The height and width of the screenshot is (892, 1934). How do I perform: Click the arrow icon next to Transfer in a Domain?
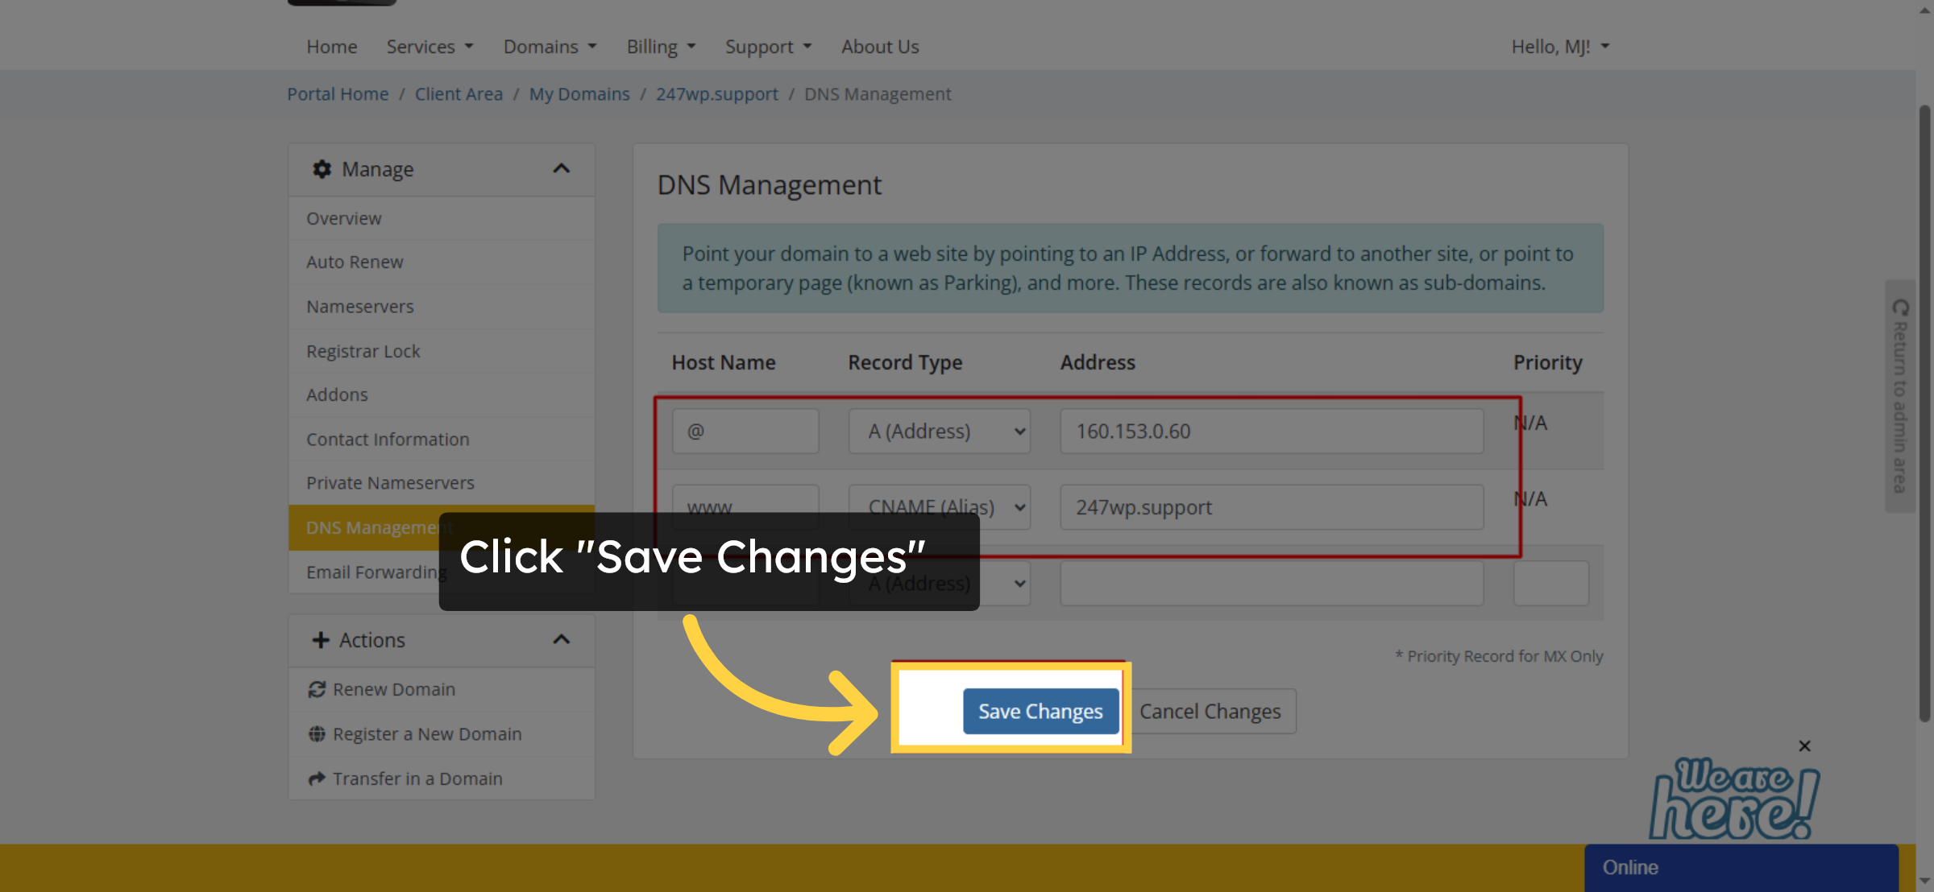pyautogui.click(x=317, y=778)
